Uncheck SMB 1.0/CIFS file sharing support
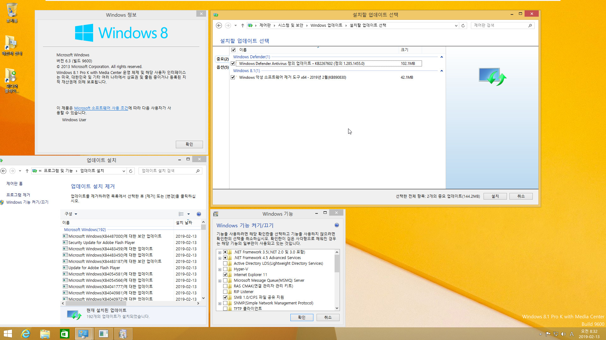 (x=225, y=297)
